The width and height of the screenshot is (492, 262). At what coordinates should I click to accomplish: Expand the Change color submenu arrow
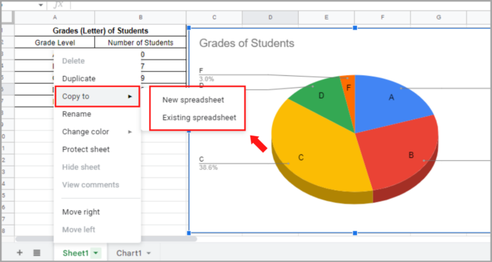[x=130, y=132]
